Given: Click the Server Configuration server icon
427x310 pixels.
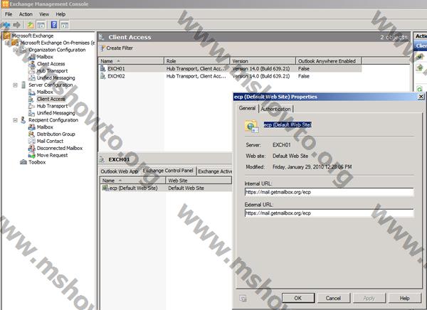Looking at the screenshot, I should click(23, 85).
